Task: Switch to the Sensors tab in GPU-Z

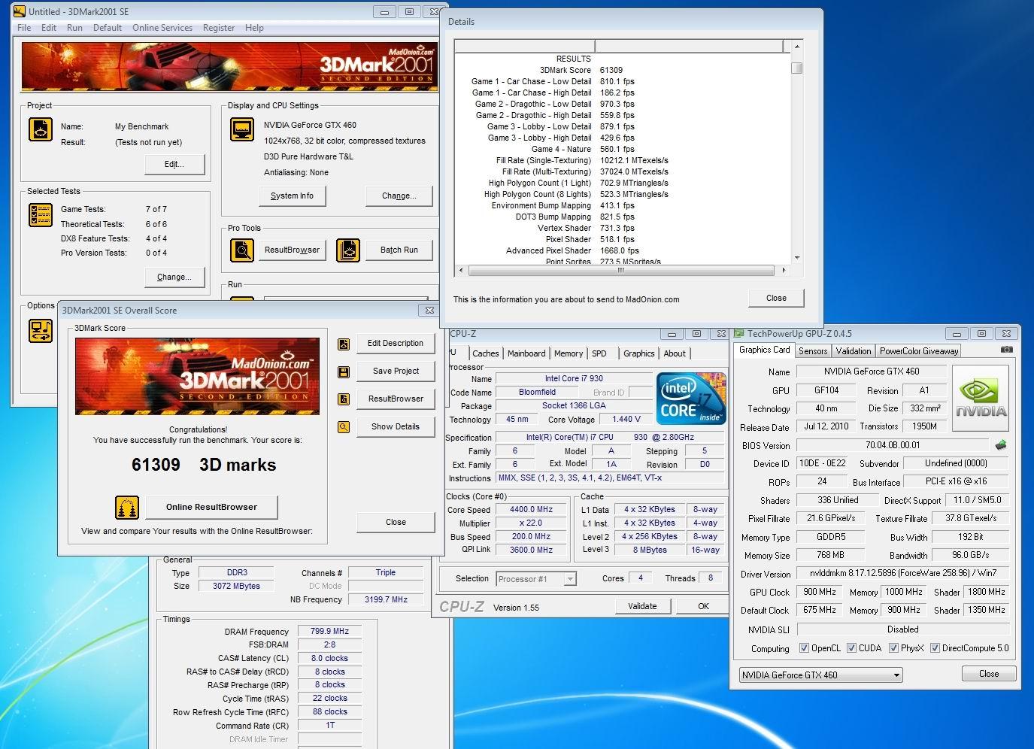Action: (x=813, y=351)
